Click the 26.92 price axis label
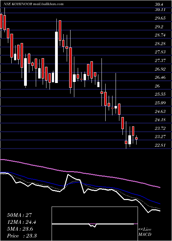Image resolution: width=172 pixels, height=241 pixels. click(x=160, y=69)
